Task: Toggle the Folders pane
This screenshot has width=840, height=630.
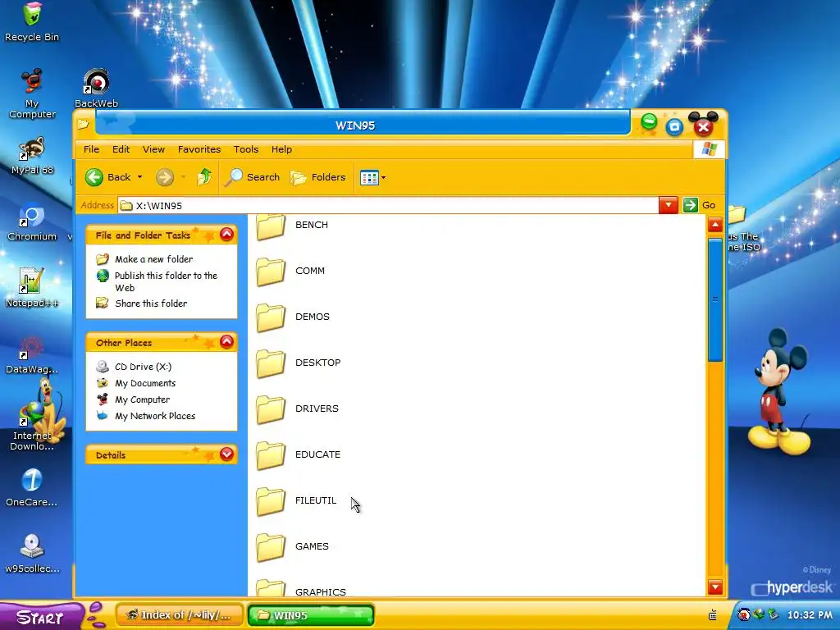Action: tap(318, 177)
